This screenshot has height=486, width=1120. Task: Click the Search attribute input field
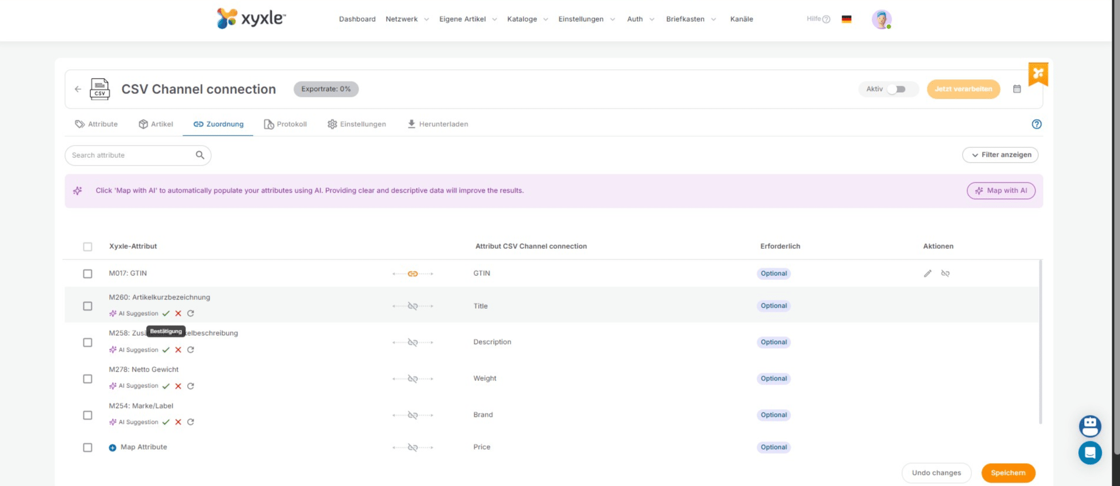click(x=131, y=156)
